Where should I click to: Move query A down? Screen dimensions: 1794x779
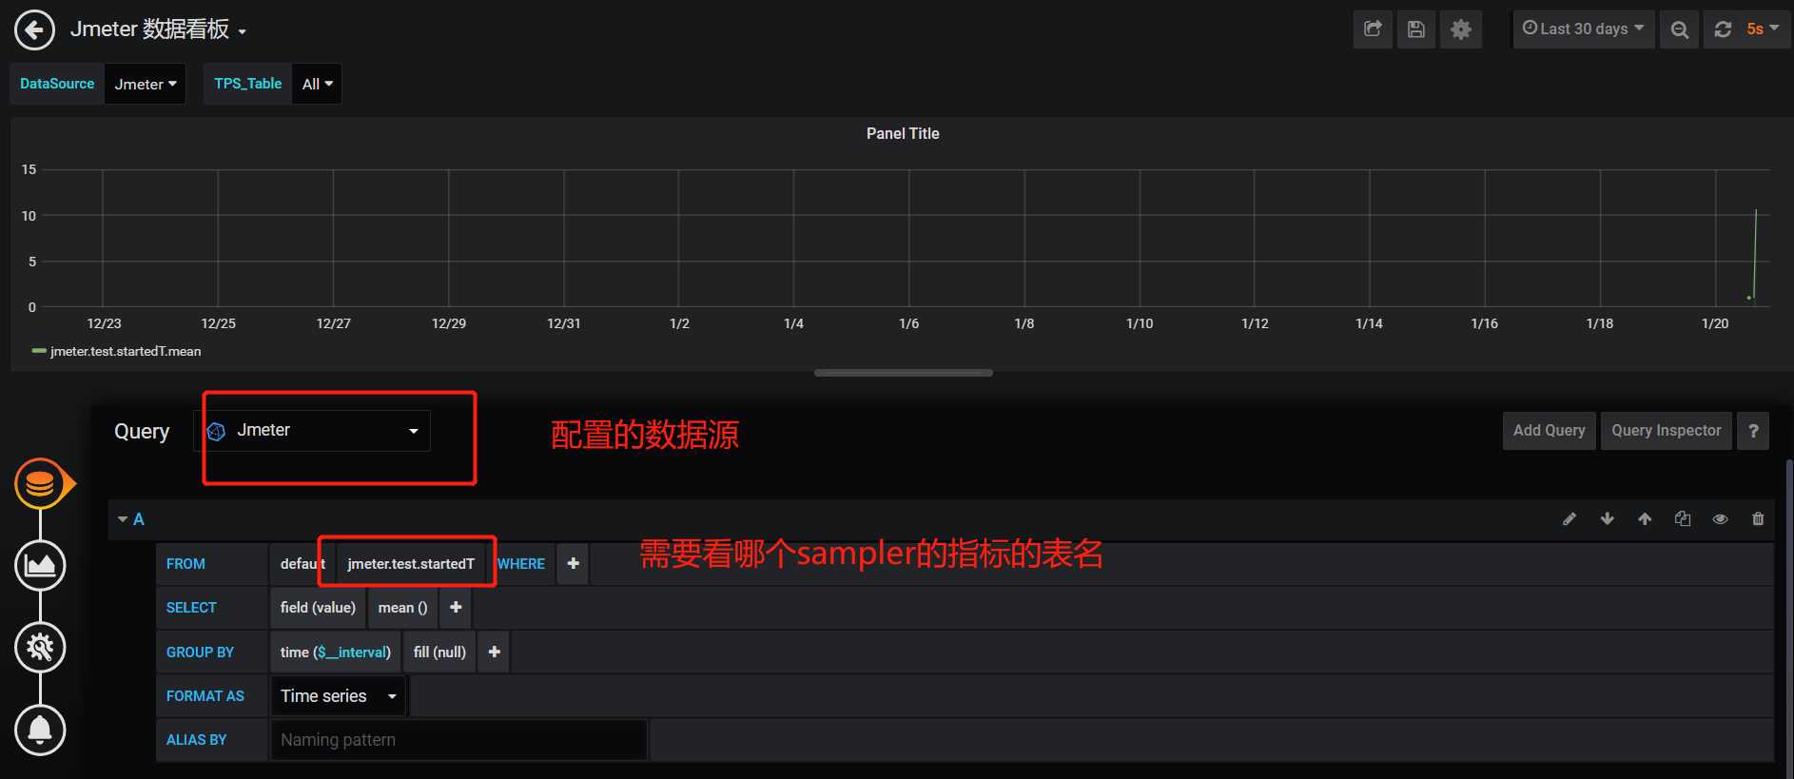click(1608, 518)
